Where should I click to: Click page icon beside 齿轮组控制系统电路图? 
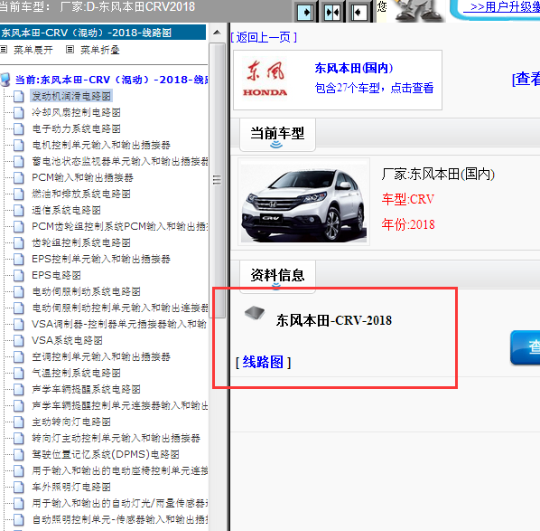pos(19,243)
